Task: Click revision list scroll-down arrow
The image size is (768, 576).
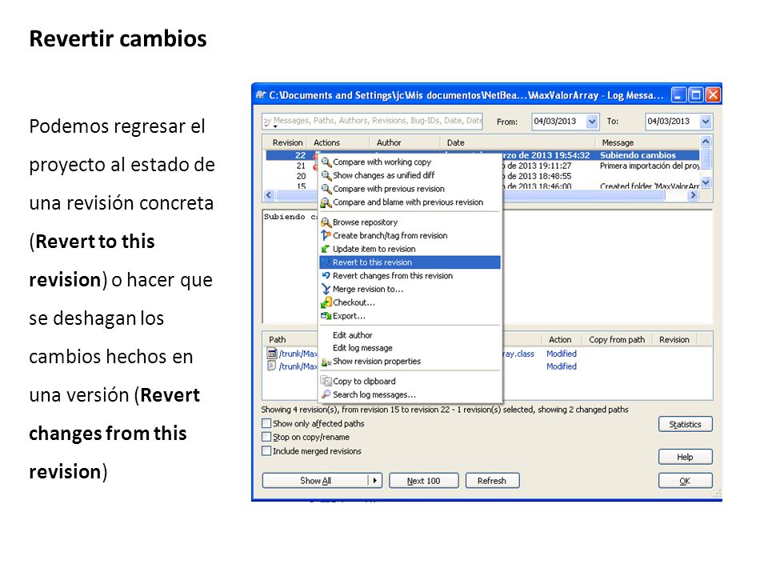Action: (x=706, y=182)
